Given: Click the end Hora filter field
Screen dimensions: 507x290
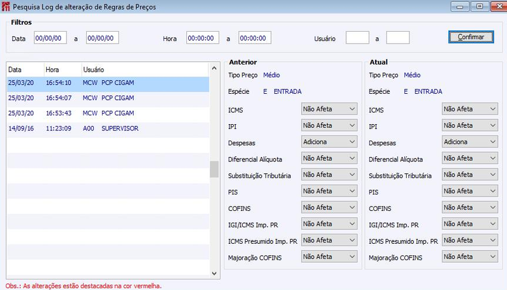Looking at the screenshot, I should (x=255, y=38).
